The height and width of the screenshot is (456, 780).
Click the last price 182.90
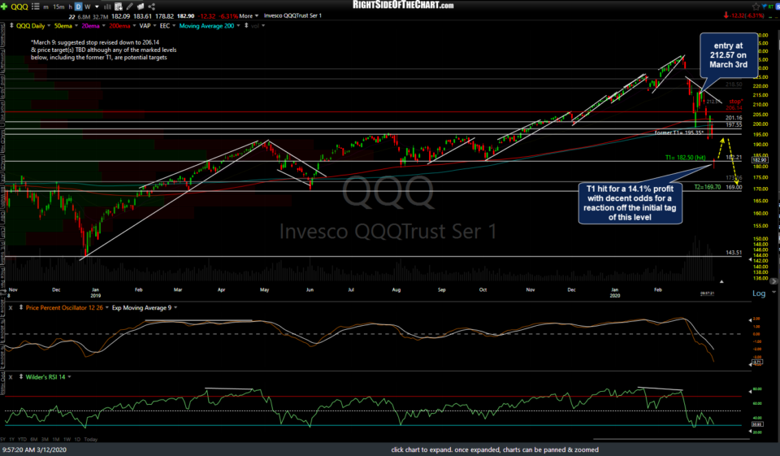coord(185,16)
